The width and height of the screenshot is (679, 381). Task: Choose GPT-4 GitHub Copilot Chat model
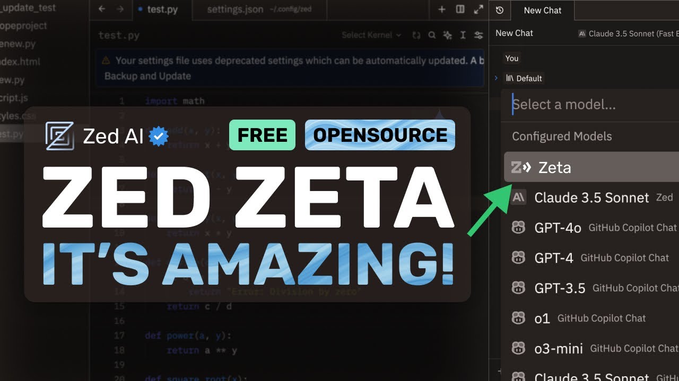591,258
